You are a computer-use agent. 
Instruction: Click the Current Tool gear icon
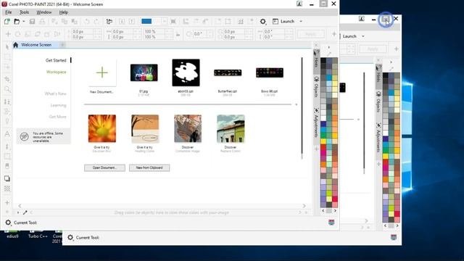(x=8, y=223)
